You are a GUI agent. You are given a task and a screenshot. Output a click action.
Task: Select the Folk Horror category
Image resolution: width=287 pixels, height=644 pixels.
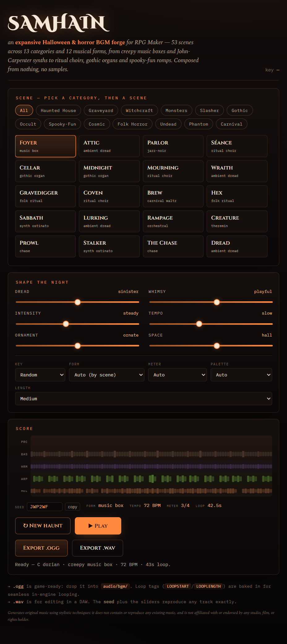click(x=132, y=124)
